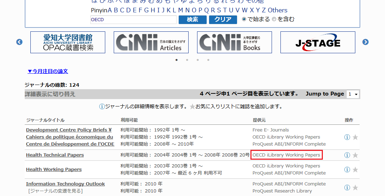
Task: Open Aichi University Library OPAC banner
Action: click(68, 42)
